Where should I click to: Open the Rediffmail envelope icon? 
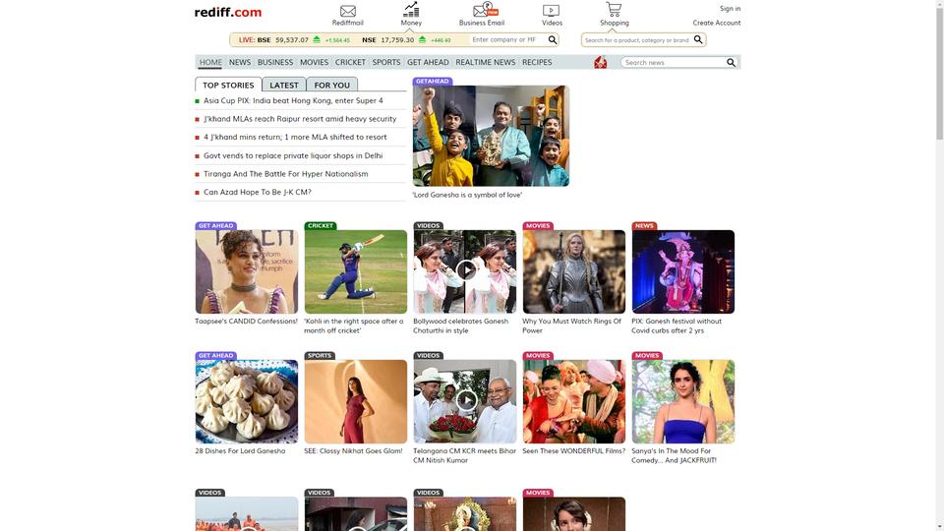[x=348, y=11]
